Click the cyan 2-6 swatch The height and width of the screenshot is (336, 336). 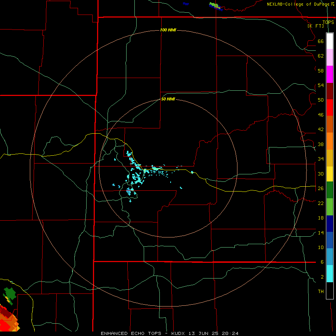[330, 274]
